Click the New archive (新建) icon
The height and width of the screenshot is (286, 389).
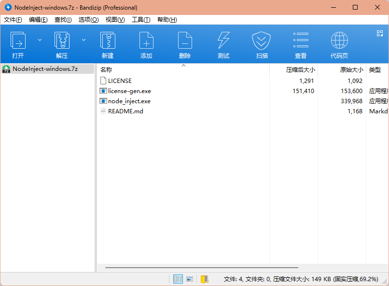(x=108, y=41)
